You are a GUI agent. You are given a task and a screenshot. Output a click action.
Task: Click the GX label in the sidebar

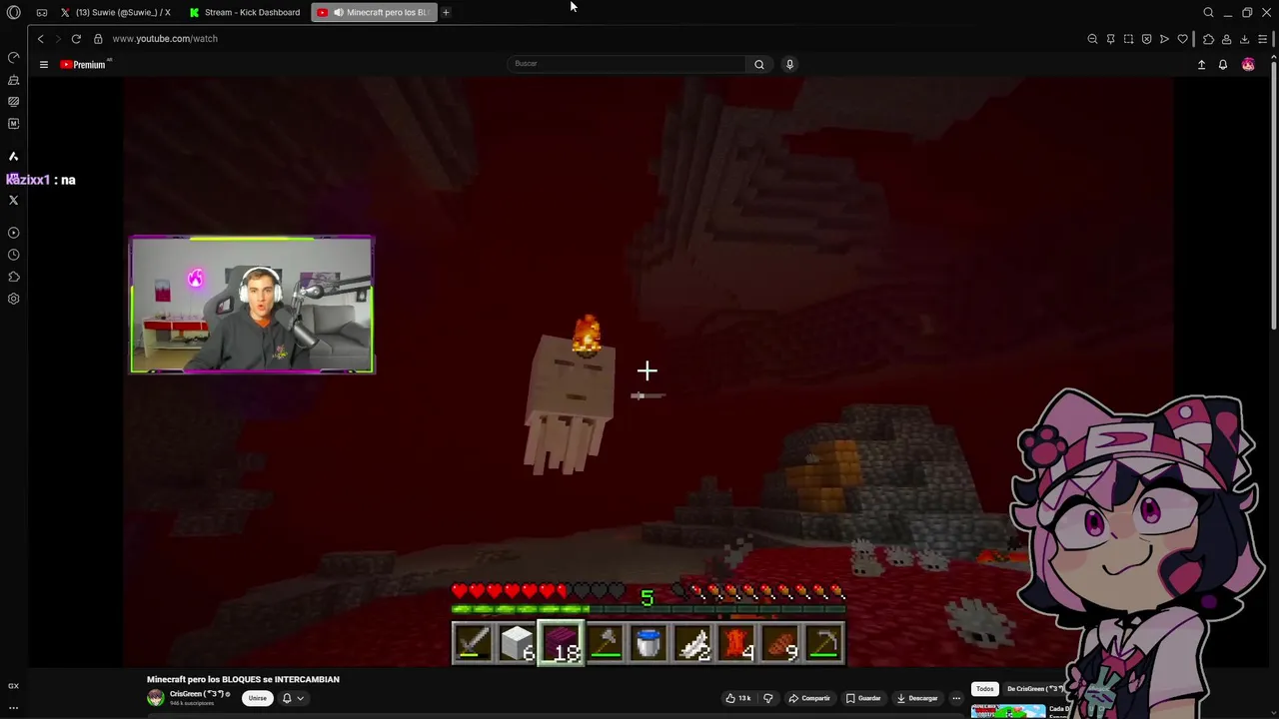pos(13,686)
